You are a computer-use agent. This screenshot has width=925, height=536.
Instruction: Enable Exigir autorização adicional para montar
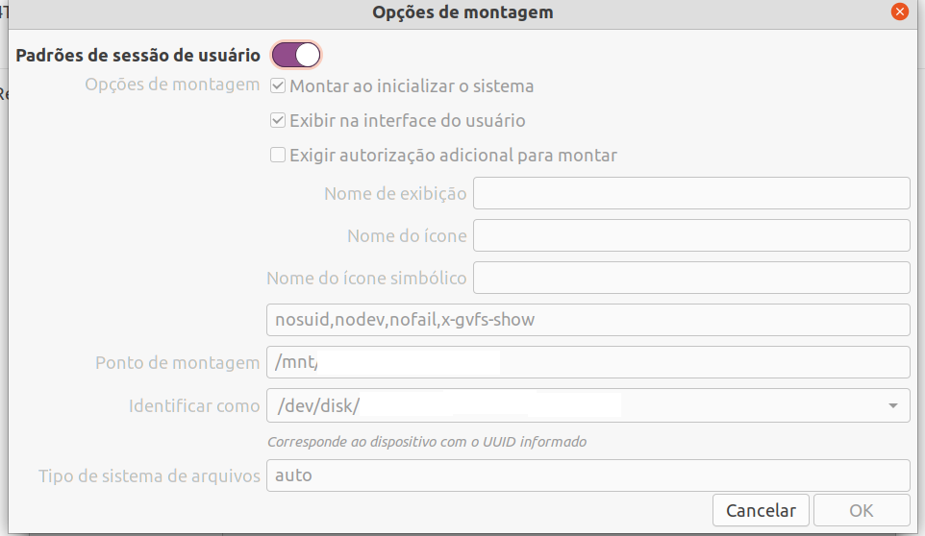click(278, 155)
